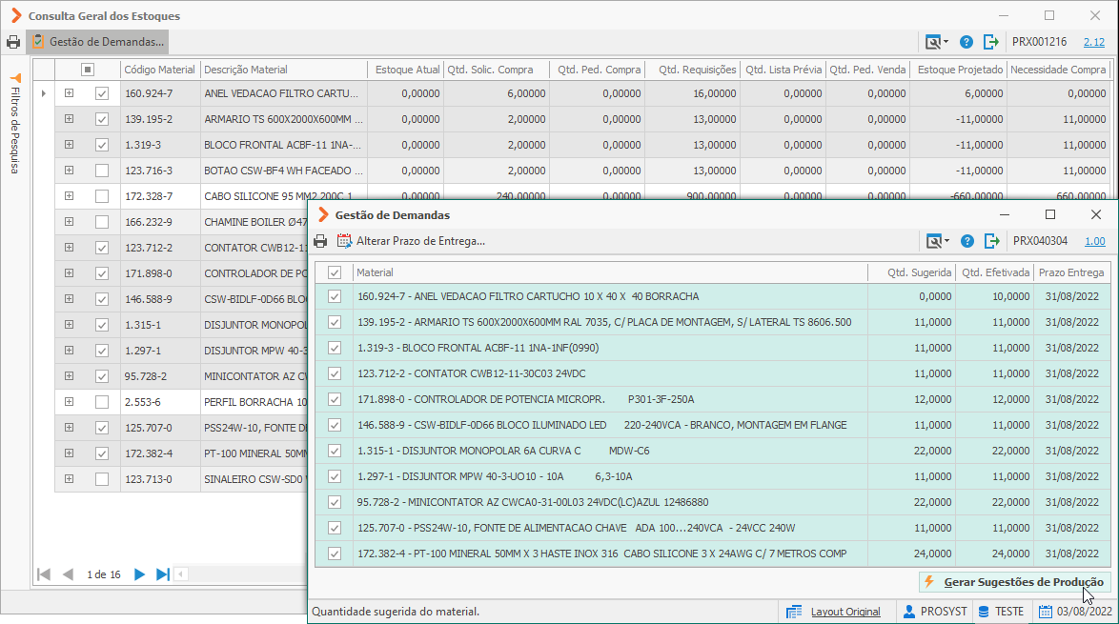Viewport: 1119px width, 624px height.
Task: Go to next page in grid pager
Action: point(140,574)
